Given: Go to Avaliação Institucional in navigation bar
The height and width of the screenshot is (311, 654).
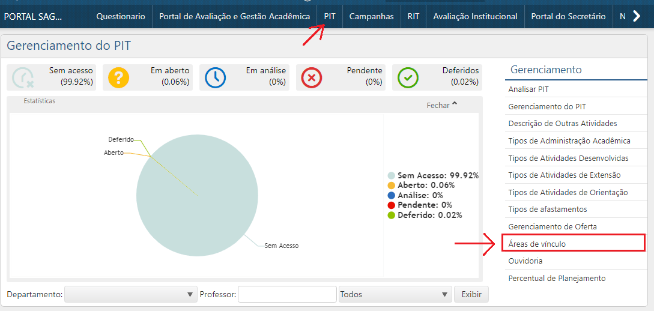Looking at the screenshot, I should (x=475, y=16).
